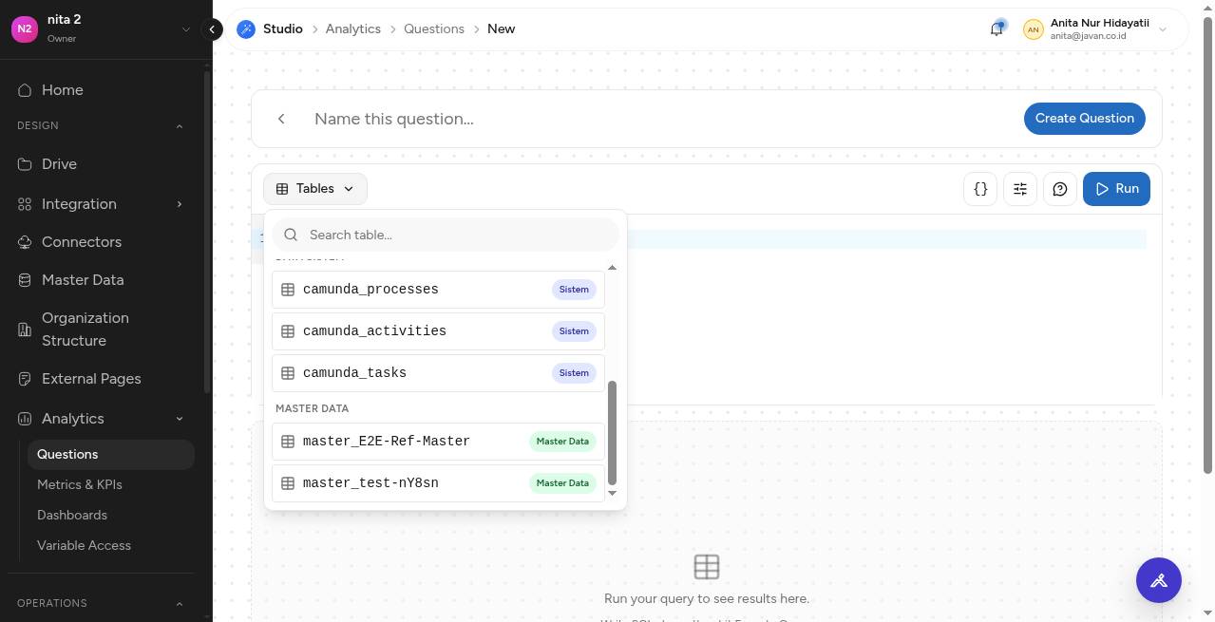Collapse the Analytics section chevron
1215x622 pixels.
(x=180, y=419)
